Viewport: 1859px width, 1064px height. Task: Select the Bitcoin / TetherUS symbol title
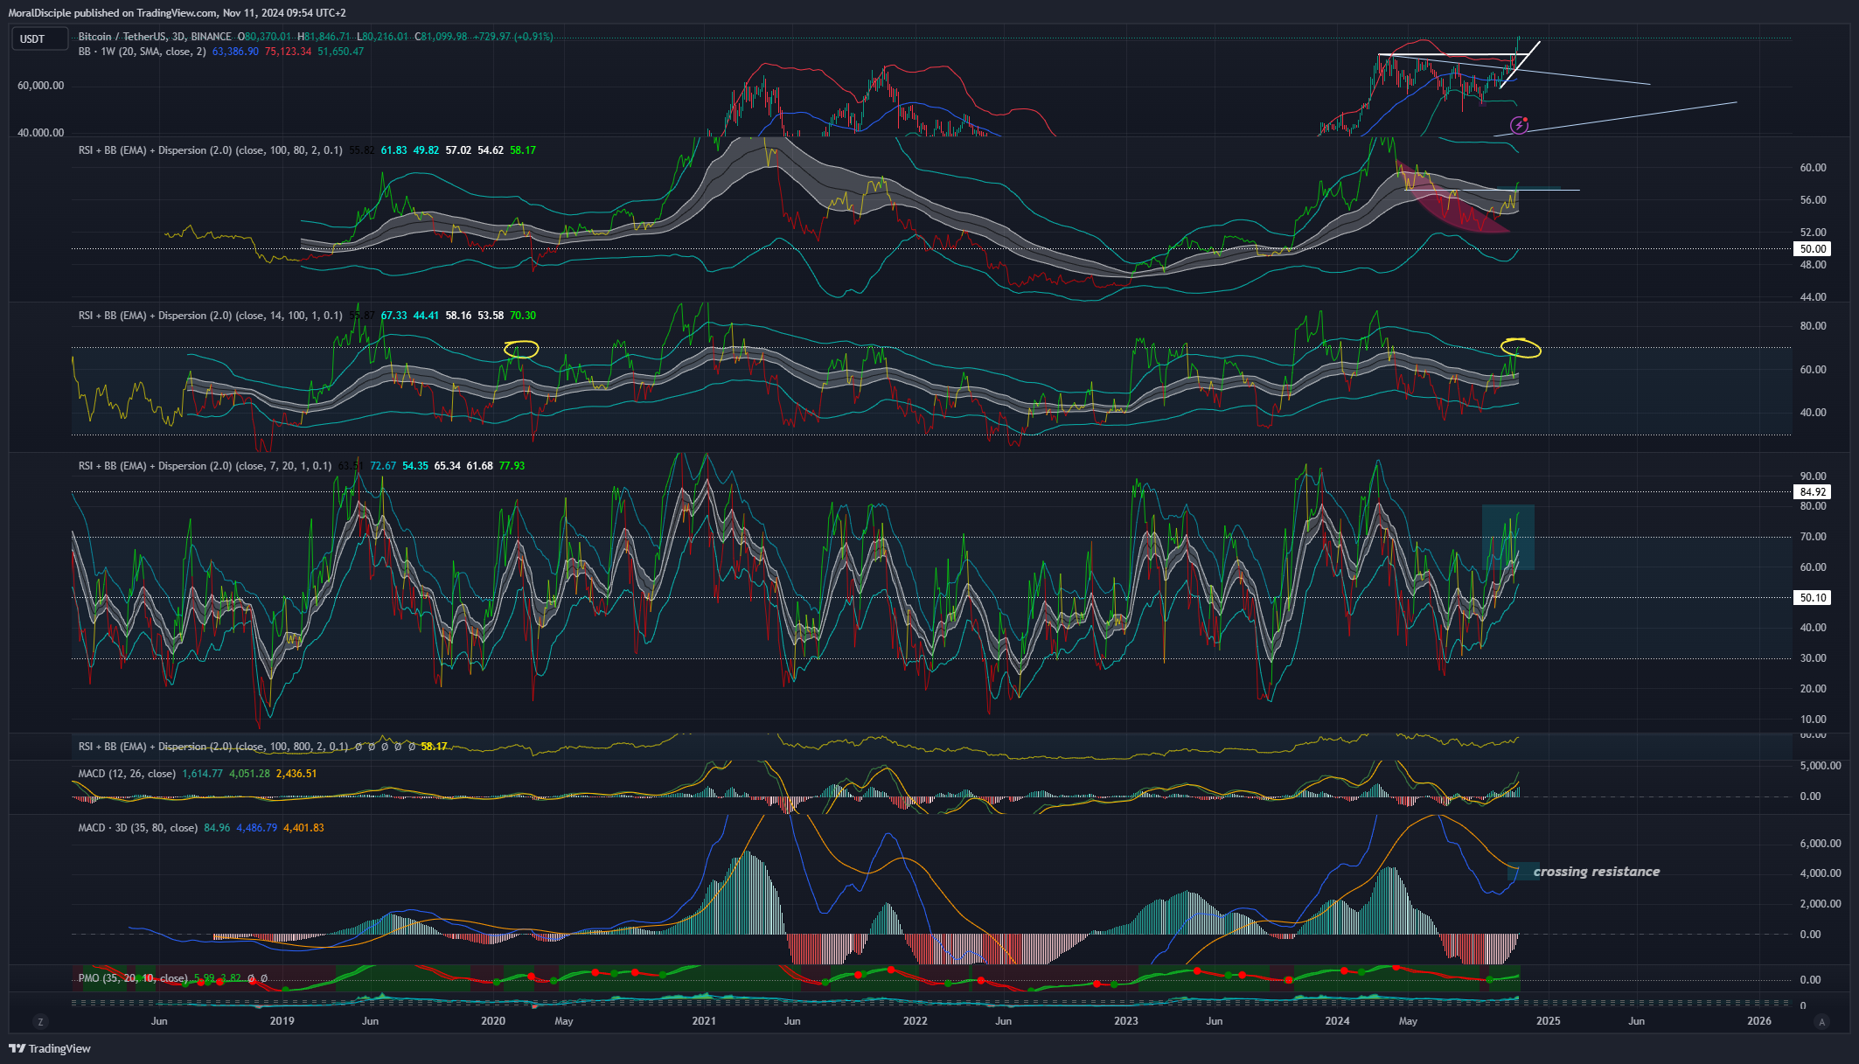coord(155,37)
